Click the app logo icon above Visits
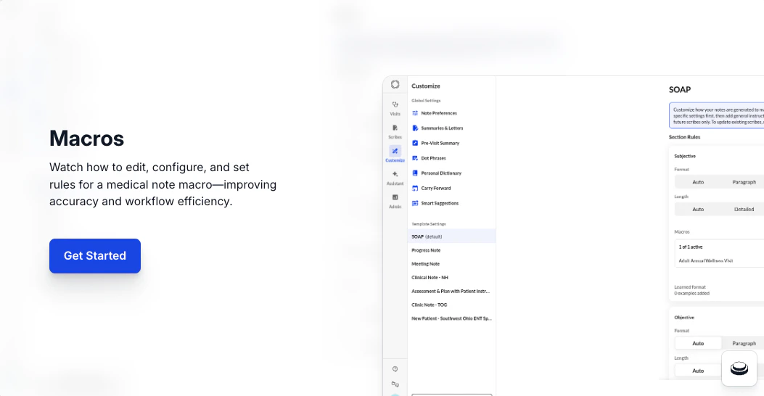Image resolution: width=764 pixels, height=396 pixels. [395, 84]
